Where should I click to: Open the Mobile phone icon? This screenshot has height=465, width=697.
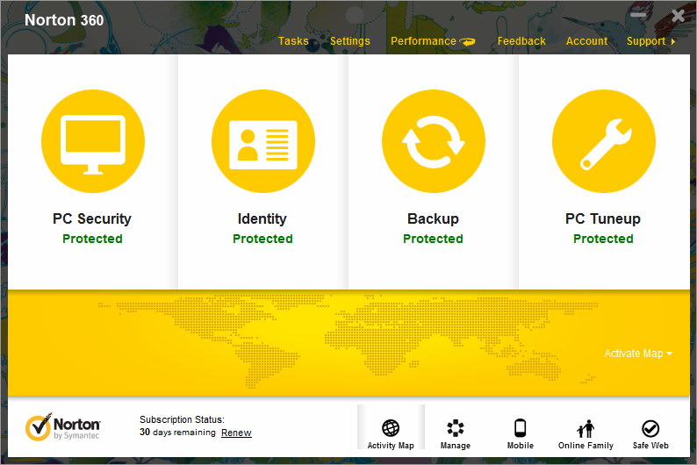pos(520,428)
